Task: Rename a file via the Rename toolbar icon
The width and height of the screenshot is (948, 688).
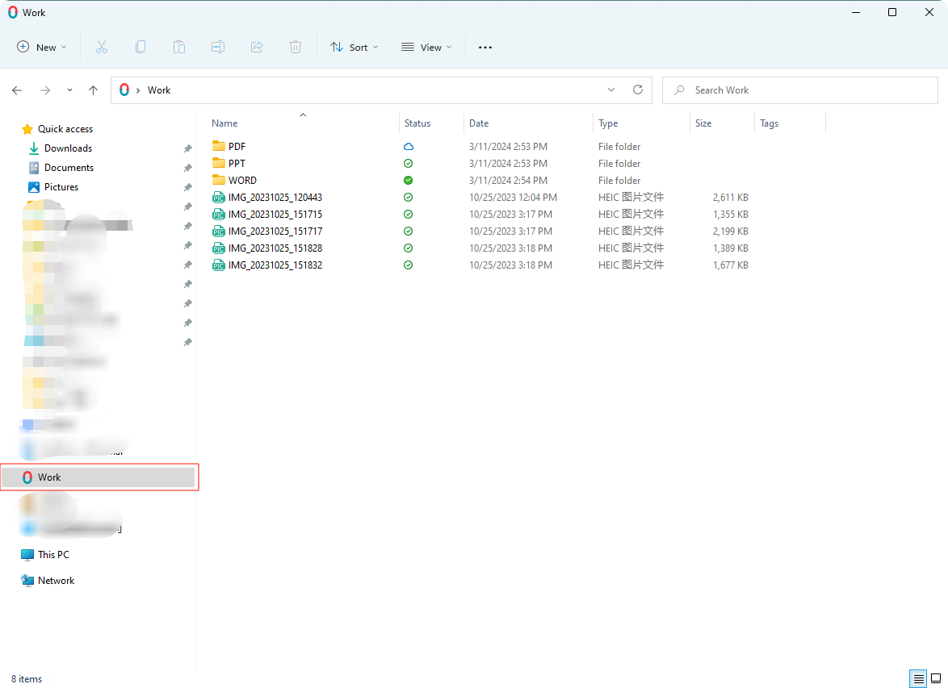Action: [x=218, y=47]
